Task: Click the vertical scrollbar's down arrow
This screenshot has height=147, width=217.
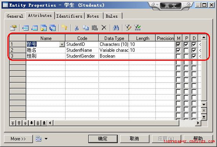Action: tap(204, 105)
